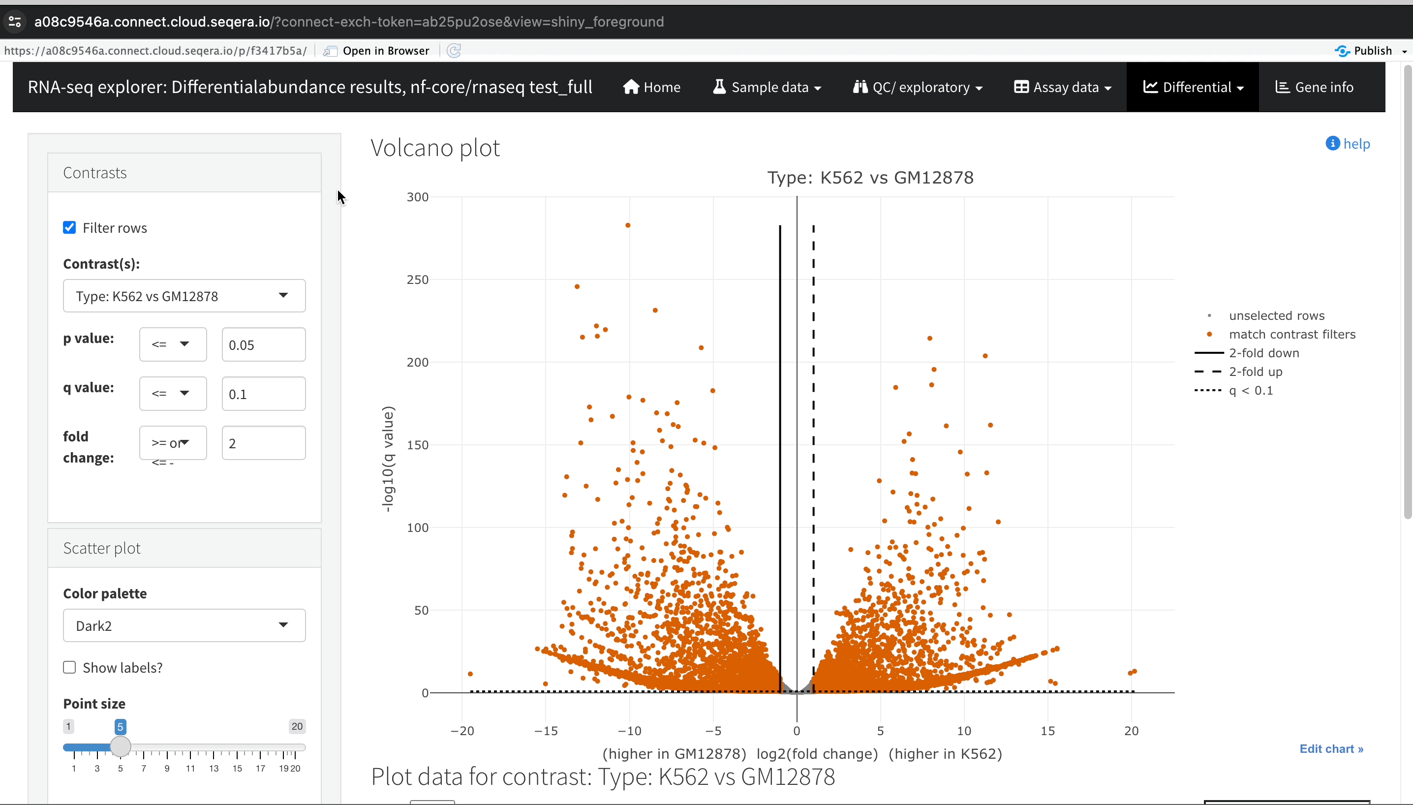Screen dimensions: 1413x805
Task: Toggle the unselected rows legend entry
Action: (1276, 316)
